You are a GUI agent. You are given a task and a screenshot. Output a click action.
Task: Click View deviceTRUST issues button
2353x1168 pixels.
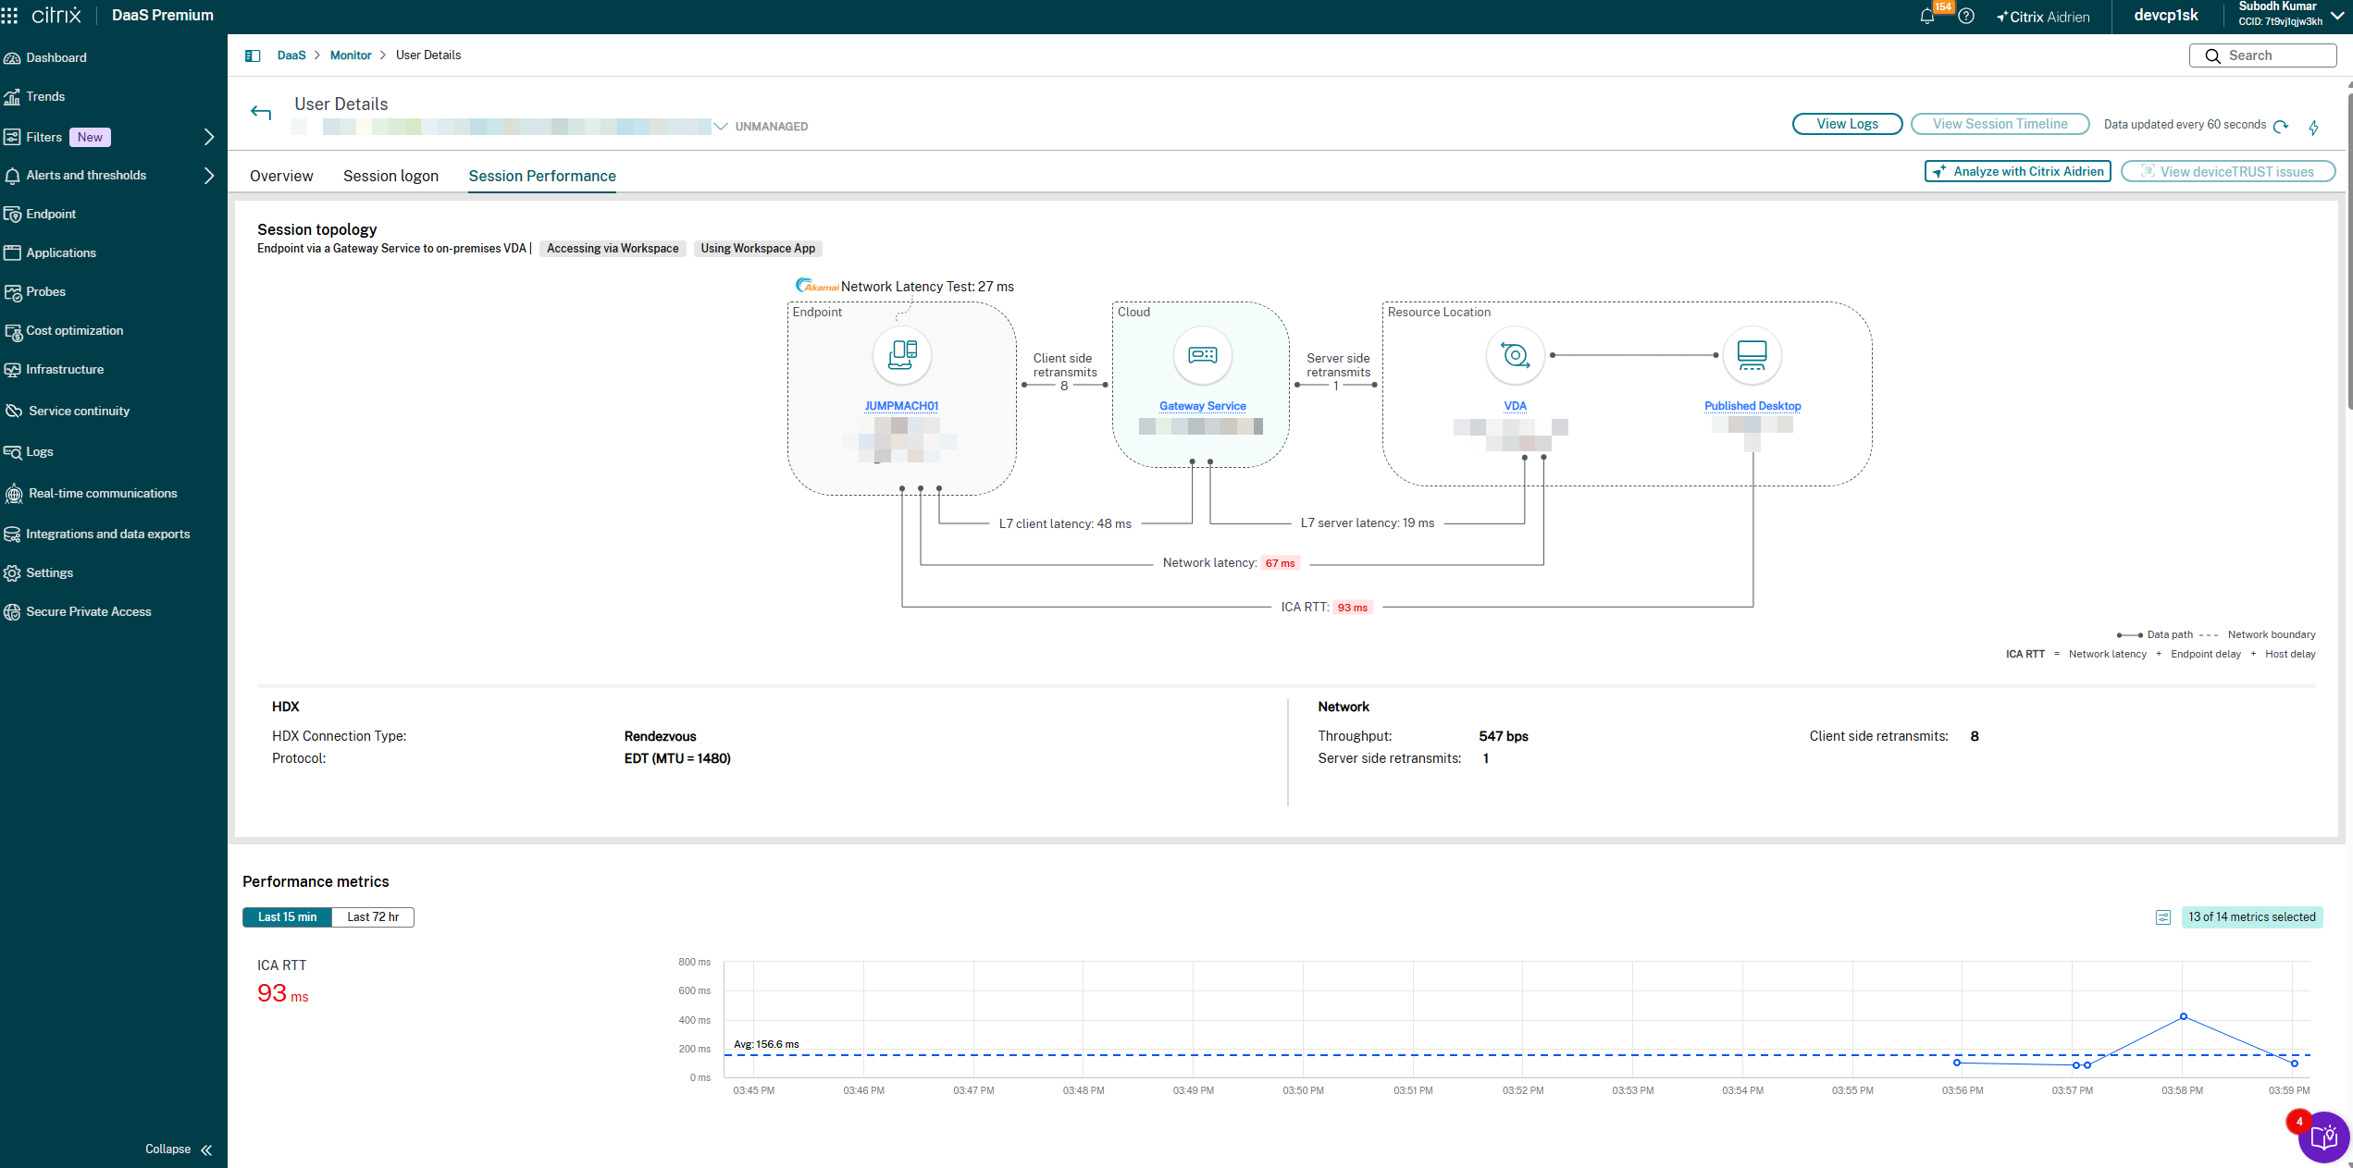(x=2227, y=171)
